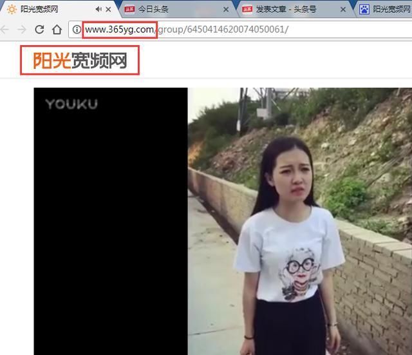Open site information icon in address bar

tap(77, 29)
